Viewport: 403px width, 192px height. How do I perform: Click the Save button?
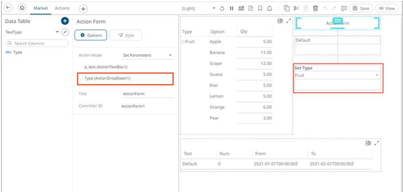click(x=360, y=8)
